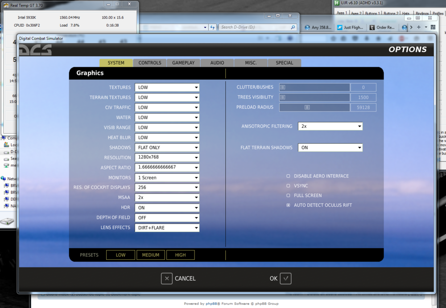This screenshot has width=446, height=308.
Task: Open the MSAA dropdown
Action: click(x=167, y=197)
